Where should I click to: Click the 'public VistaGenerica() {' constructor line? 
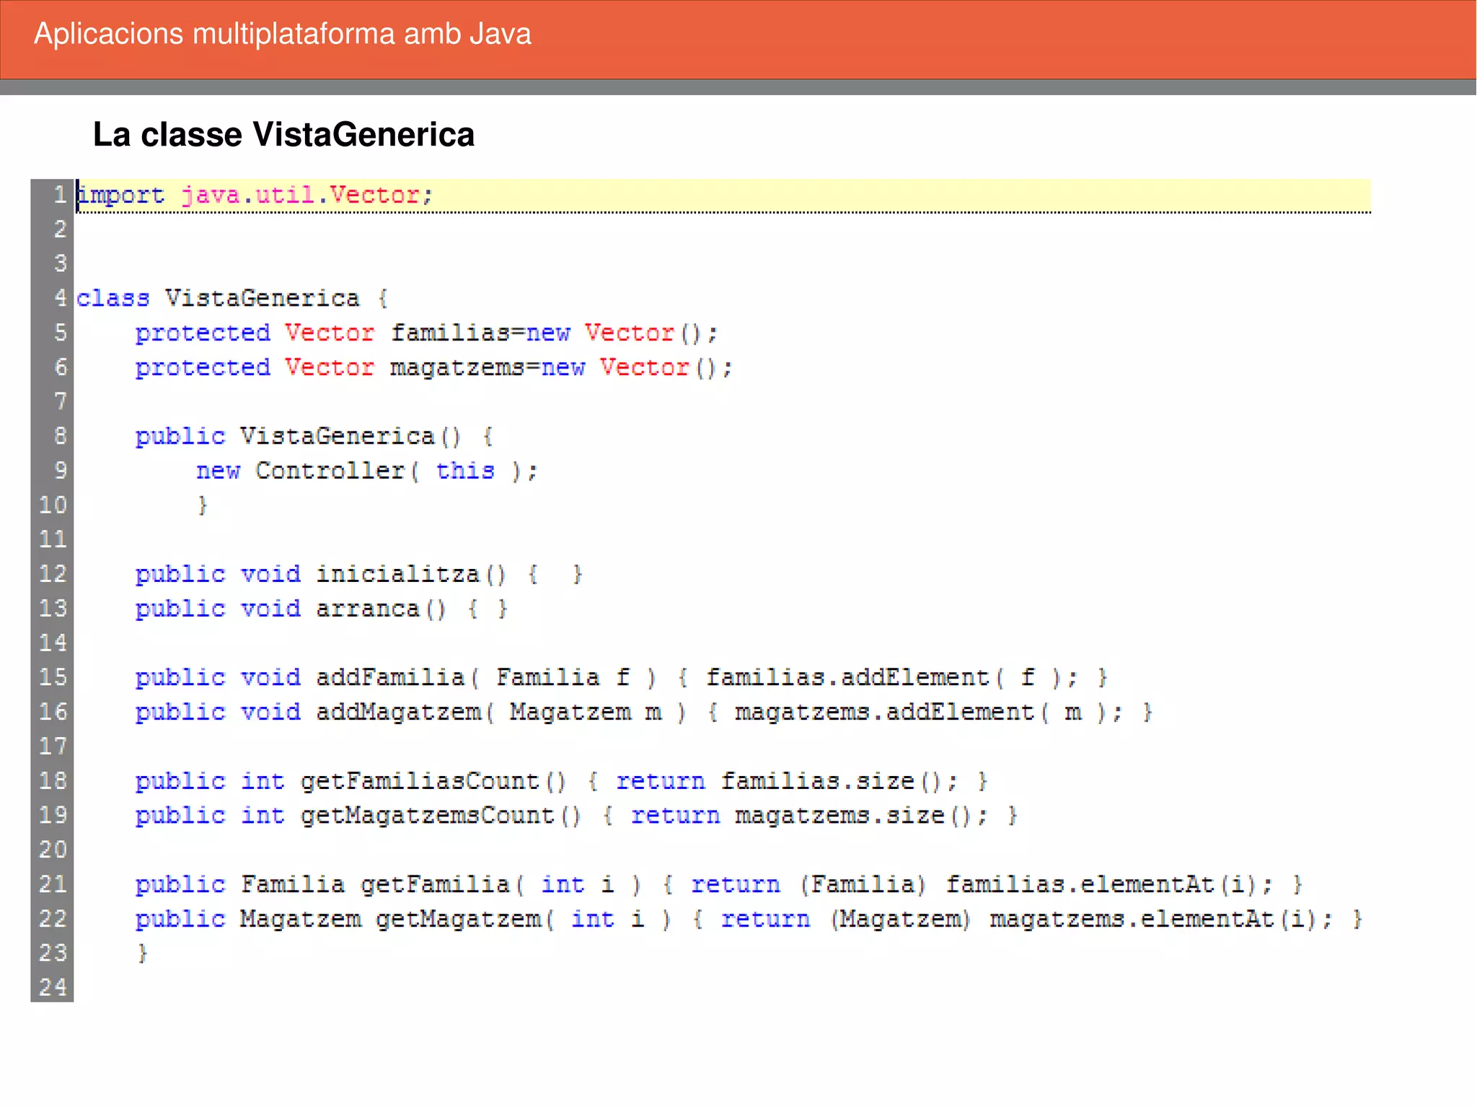314,437
